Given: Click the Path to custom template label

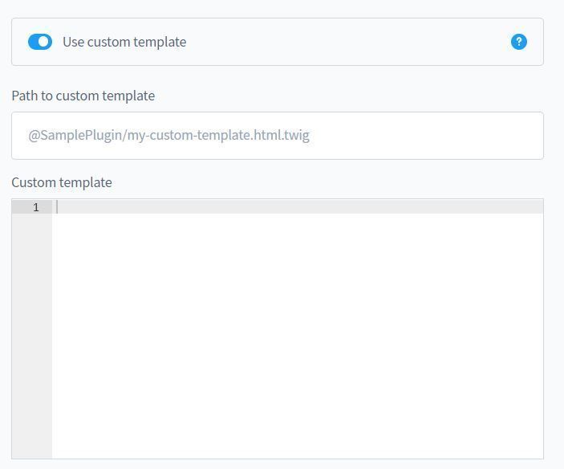Looking at the screenshot, I should click(83, 96).
